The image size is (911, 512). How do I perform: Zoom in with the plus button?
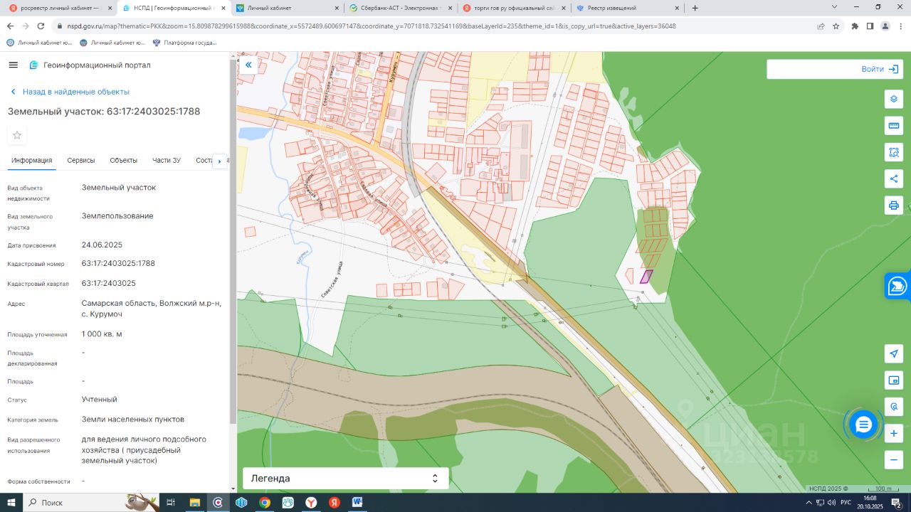tap(894, 433)
